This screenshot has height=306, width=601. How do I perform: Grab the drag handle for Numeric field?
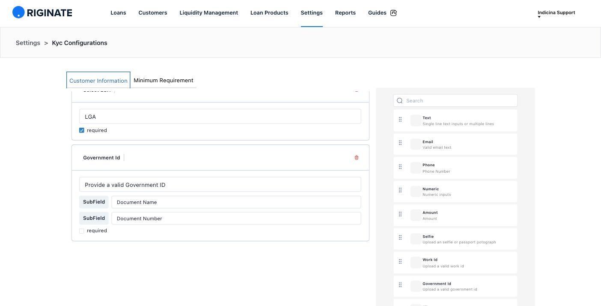pos(400,190)
